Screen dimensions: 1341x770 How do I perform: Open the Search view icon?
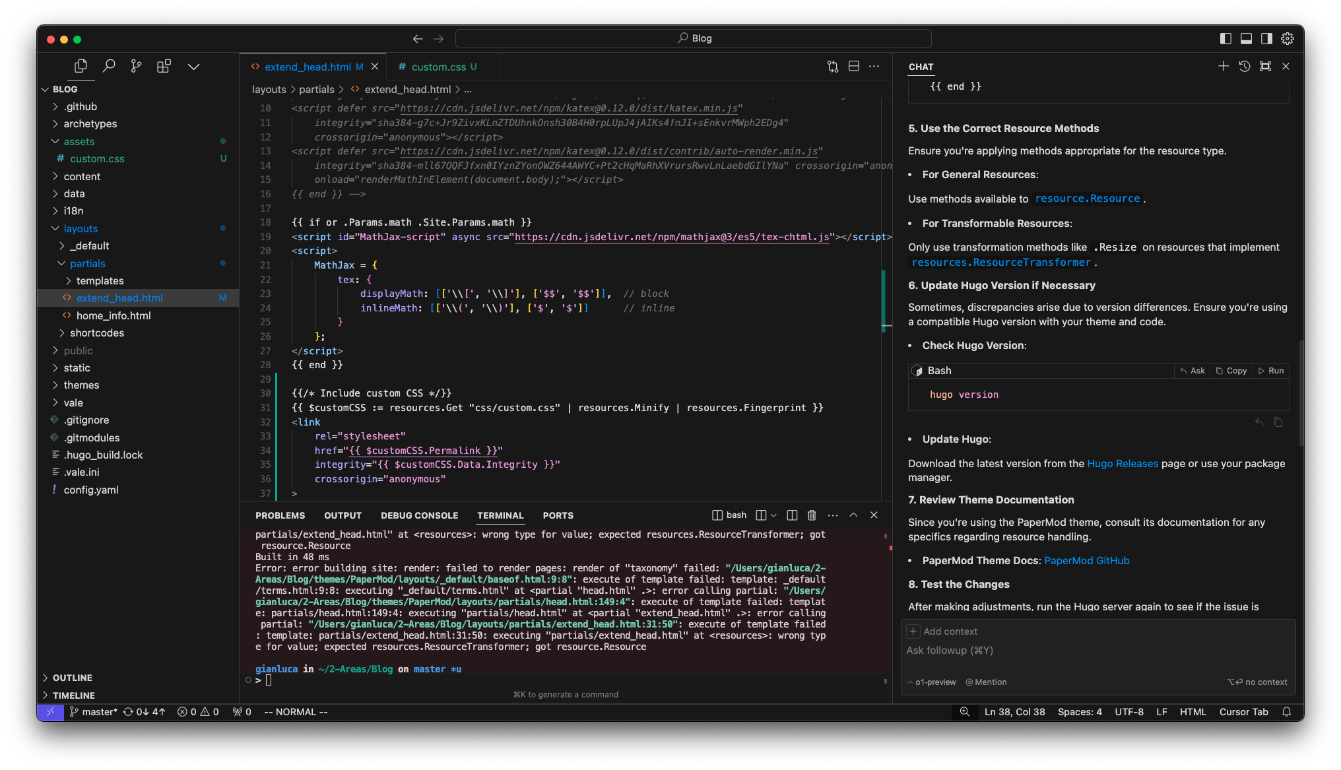click(x=109, y=66)
